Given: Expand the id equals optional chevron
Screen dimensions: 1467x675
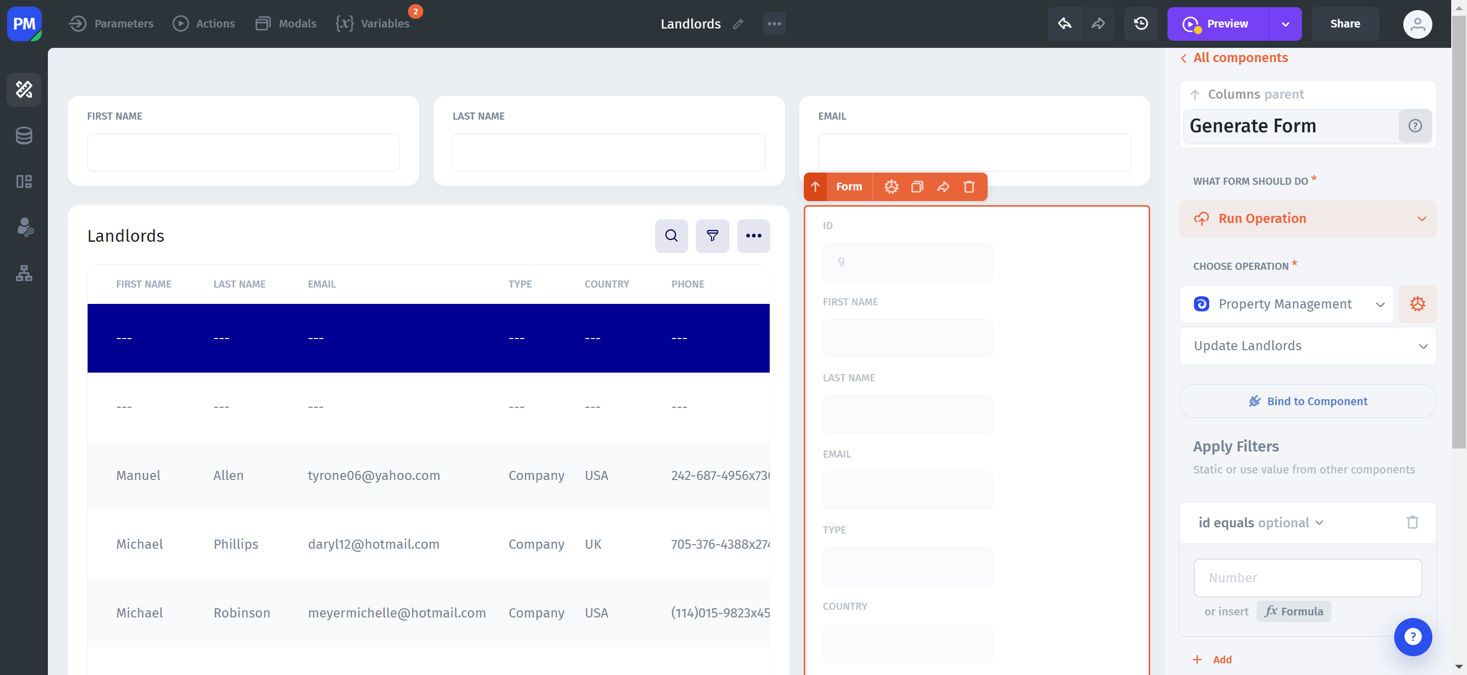Looking at the screenshot, I should tap(1319, 522).
